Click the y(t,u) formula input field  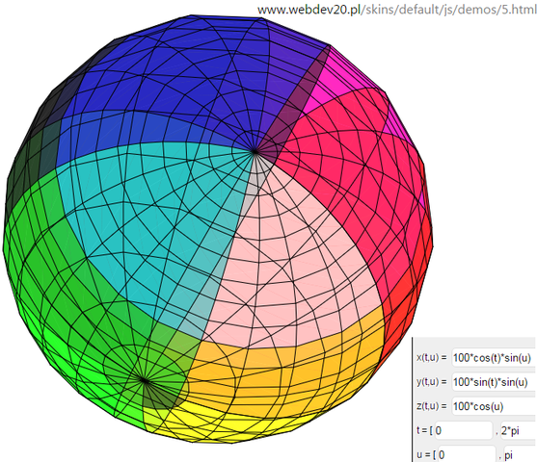tap(495, 382)
